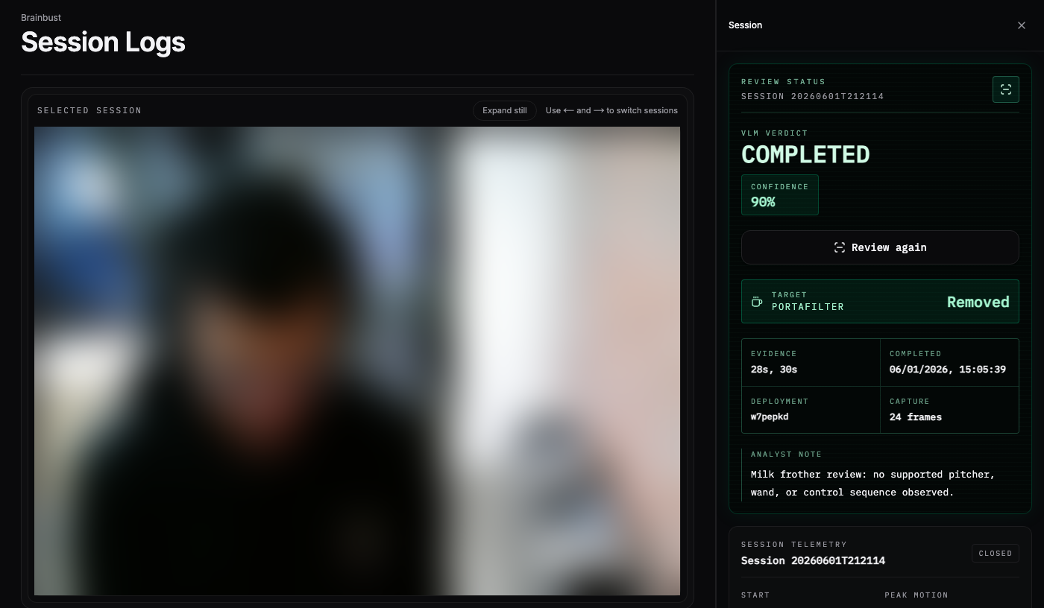
Task: Select the PORTAFILTER target label
Action: (808, 307)
